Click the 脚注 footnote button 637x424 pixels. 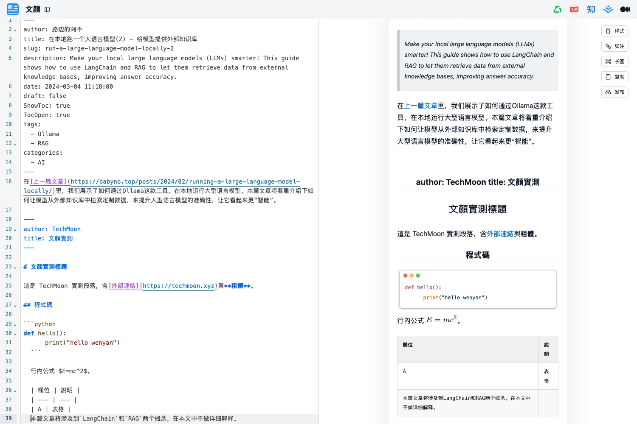tap(615, 46)
